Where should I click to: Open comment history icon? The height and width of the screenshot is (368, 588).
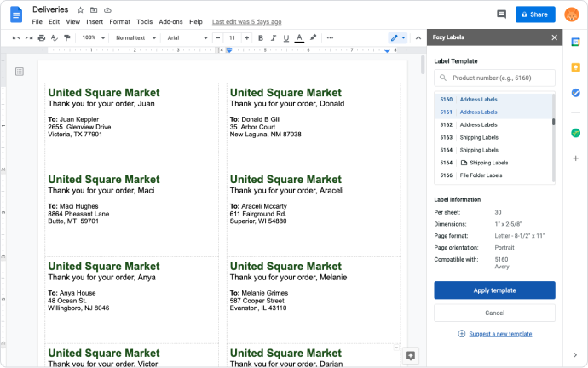[501, 14]
